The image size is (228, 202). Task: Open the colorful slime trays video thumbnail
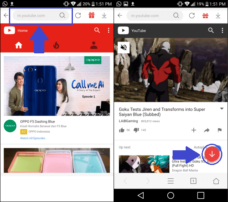(x=57, y=160)
